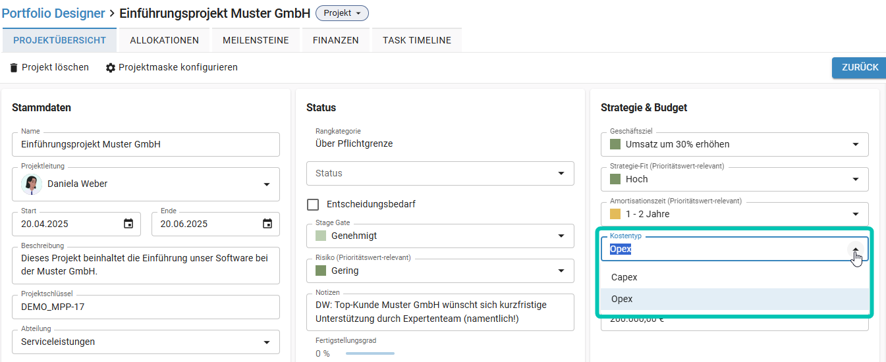886x362 pixels.
Task: Expand the Amortisationszeit dropdown
Action: click(856, 214)
